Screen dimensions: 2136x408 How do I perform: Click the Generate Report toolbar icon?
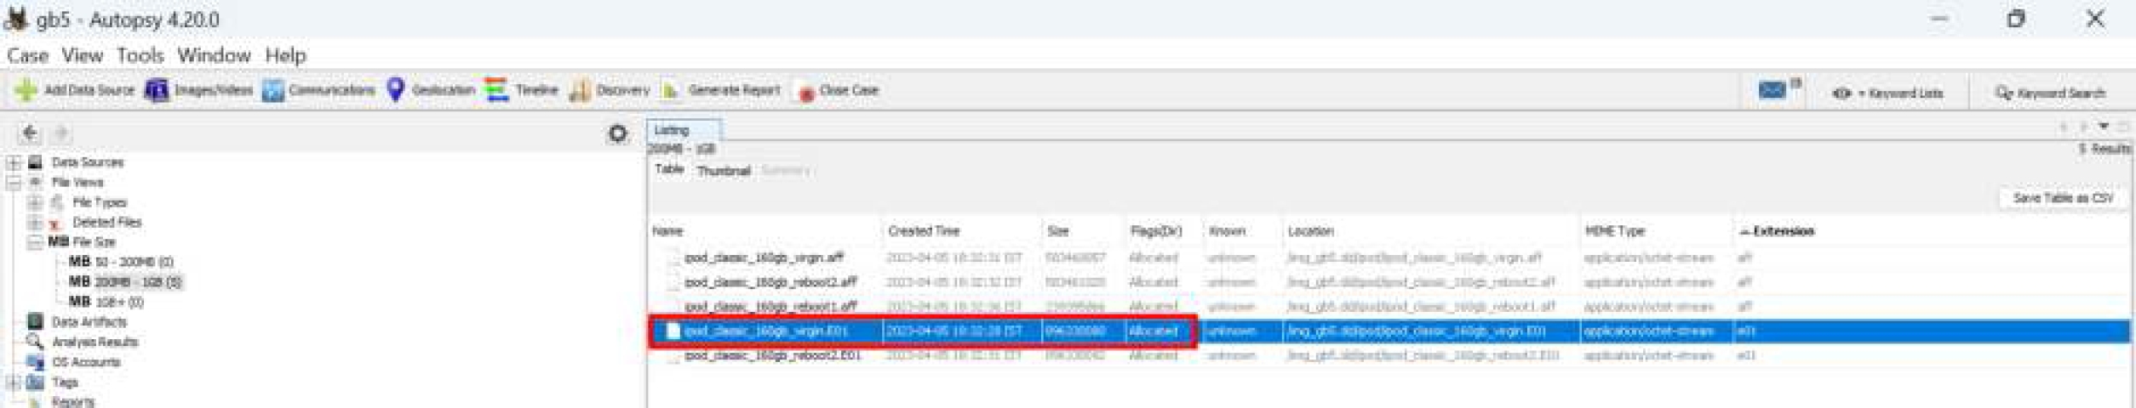pos(671,90)
